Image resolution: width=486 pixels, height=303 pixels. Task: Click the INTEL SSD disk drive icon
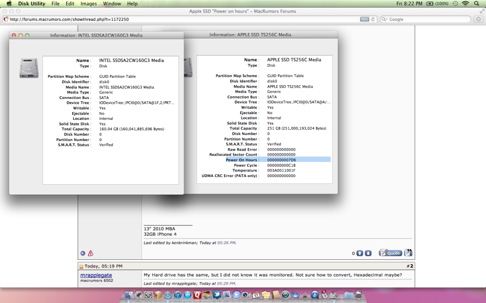click(x=29, y=68)
